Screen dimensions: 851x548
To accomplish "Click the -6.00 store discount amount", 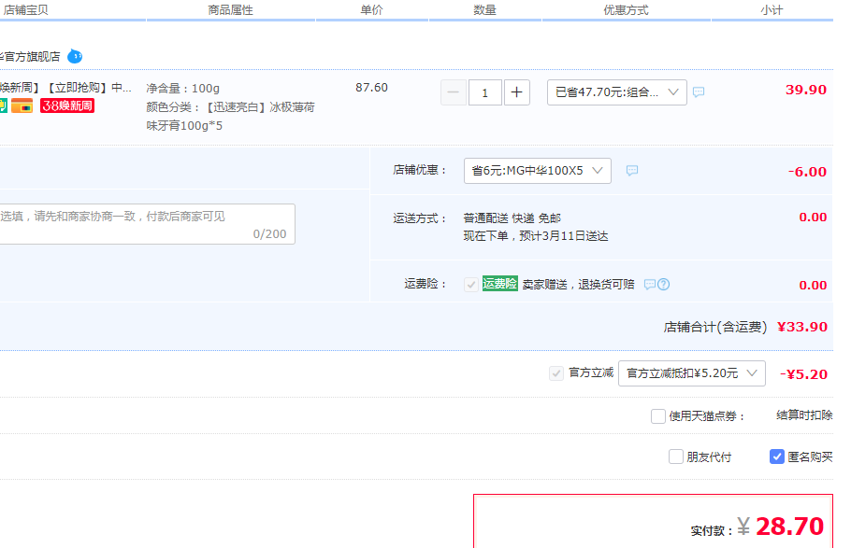I will tap(808, 172).
